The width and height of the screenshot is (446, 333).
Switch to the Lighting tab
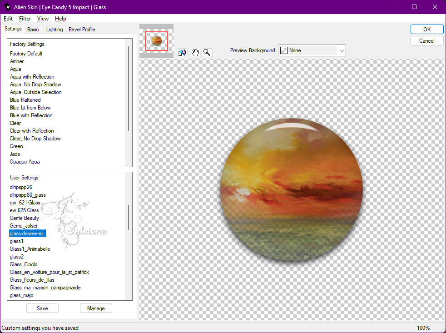(x=55, y=30)
